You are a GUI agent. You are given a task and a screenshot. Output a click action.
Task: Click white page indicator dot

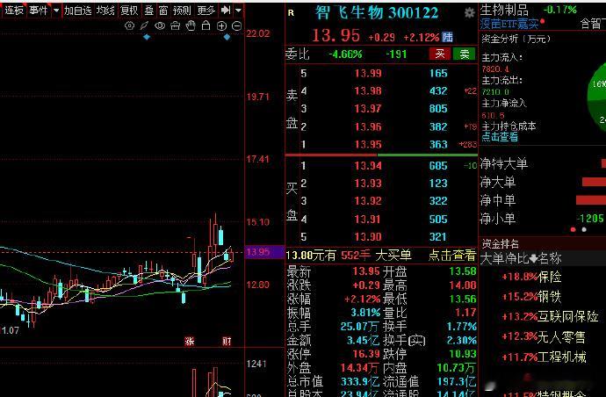coord(584,229)
